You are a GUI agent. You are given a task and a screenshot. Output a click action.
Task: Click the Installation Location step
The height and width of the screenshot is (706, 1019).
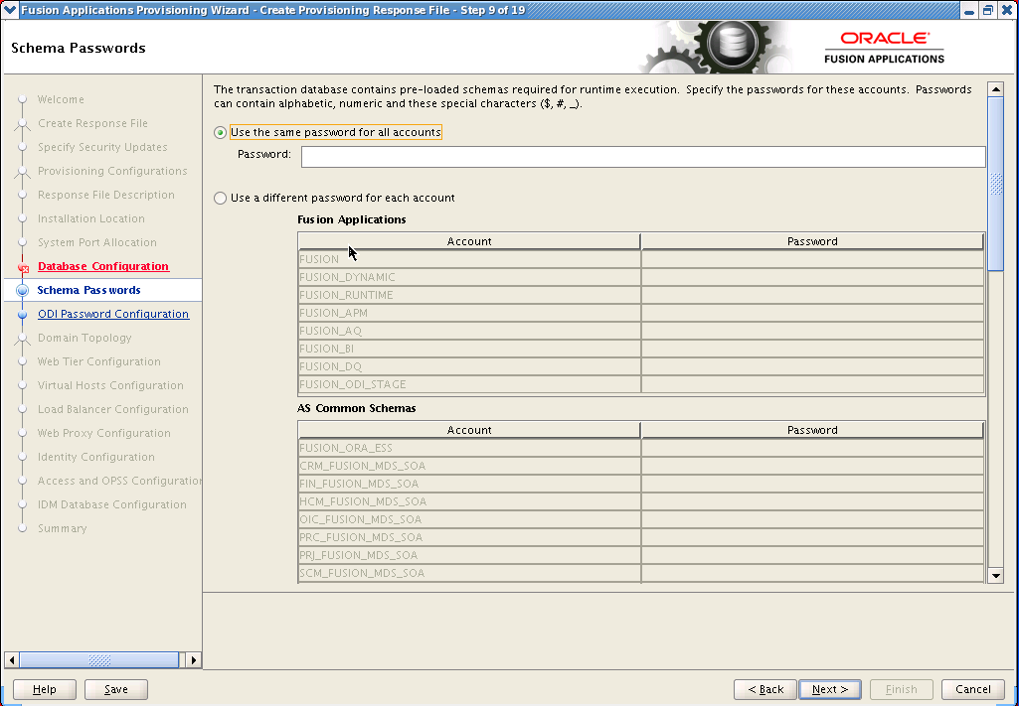[x=91, y=218]
